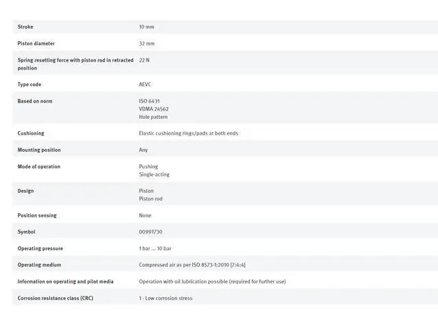This screenshot has width=438, height=328.
Task: Select the Single-acting operation value
Action: [154, 174]
